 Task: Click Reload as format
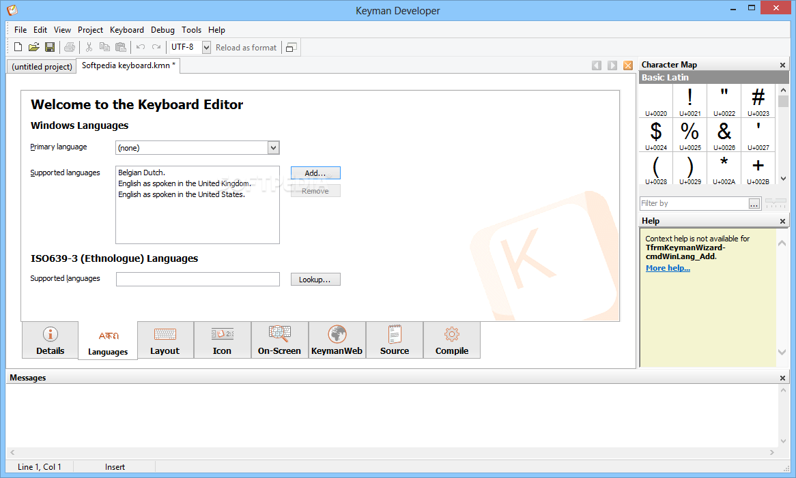tap(246, 47)
